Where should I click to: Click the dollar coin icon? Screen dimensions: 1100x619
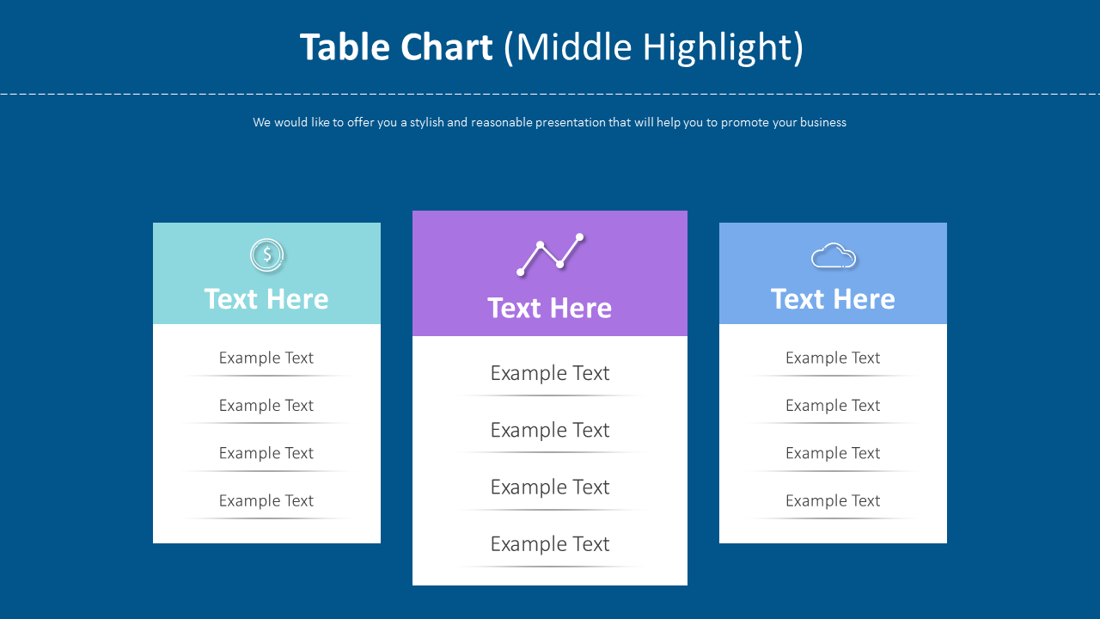267,255
